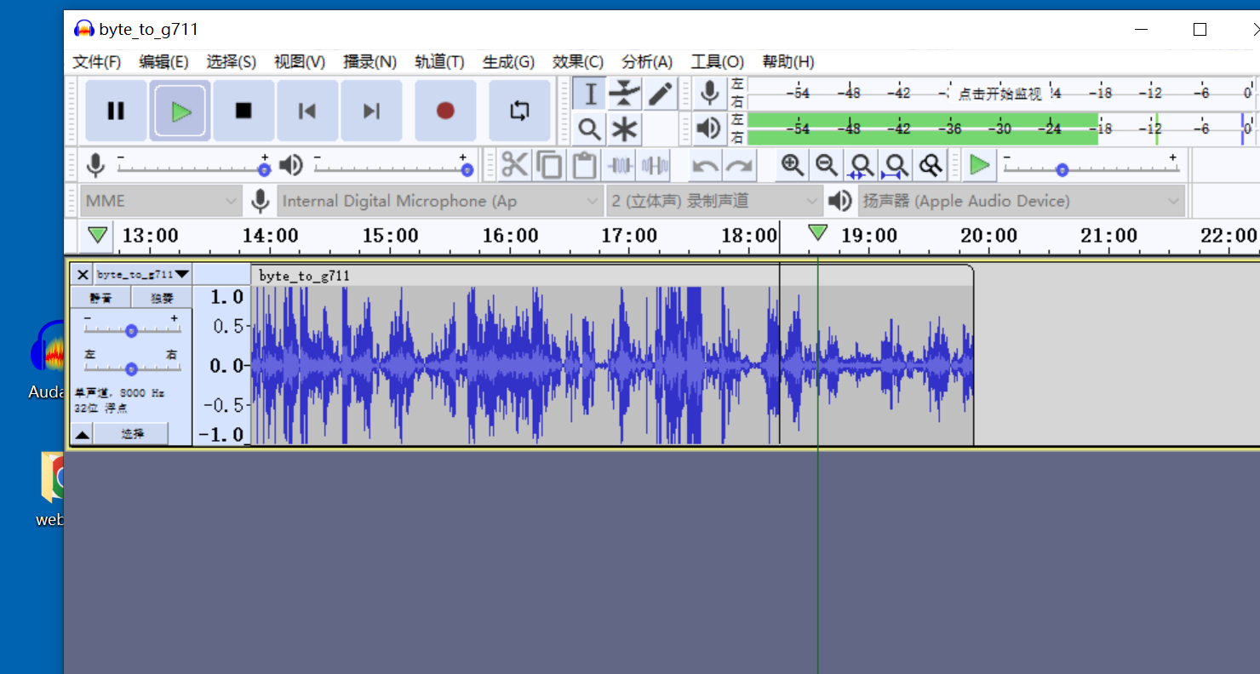Skip to start of the project
Image resolution: width=1260 pixels, height=674 pixels.
point(307,111)
